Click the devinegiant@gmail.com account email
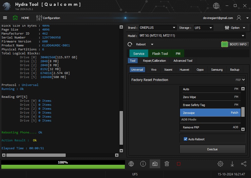 (x=218, y=18)
